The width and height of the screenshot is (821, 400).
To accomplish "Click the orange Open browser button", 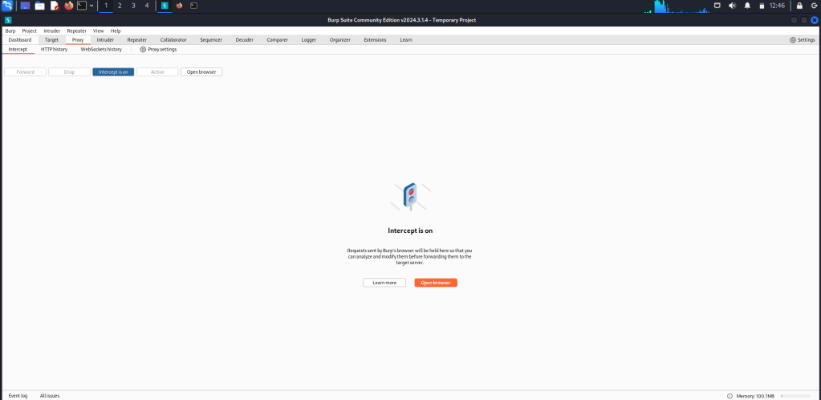I will click(x=436, y=283).
